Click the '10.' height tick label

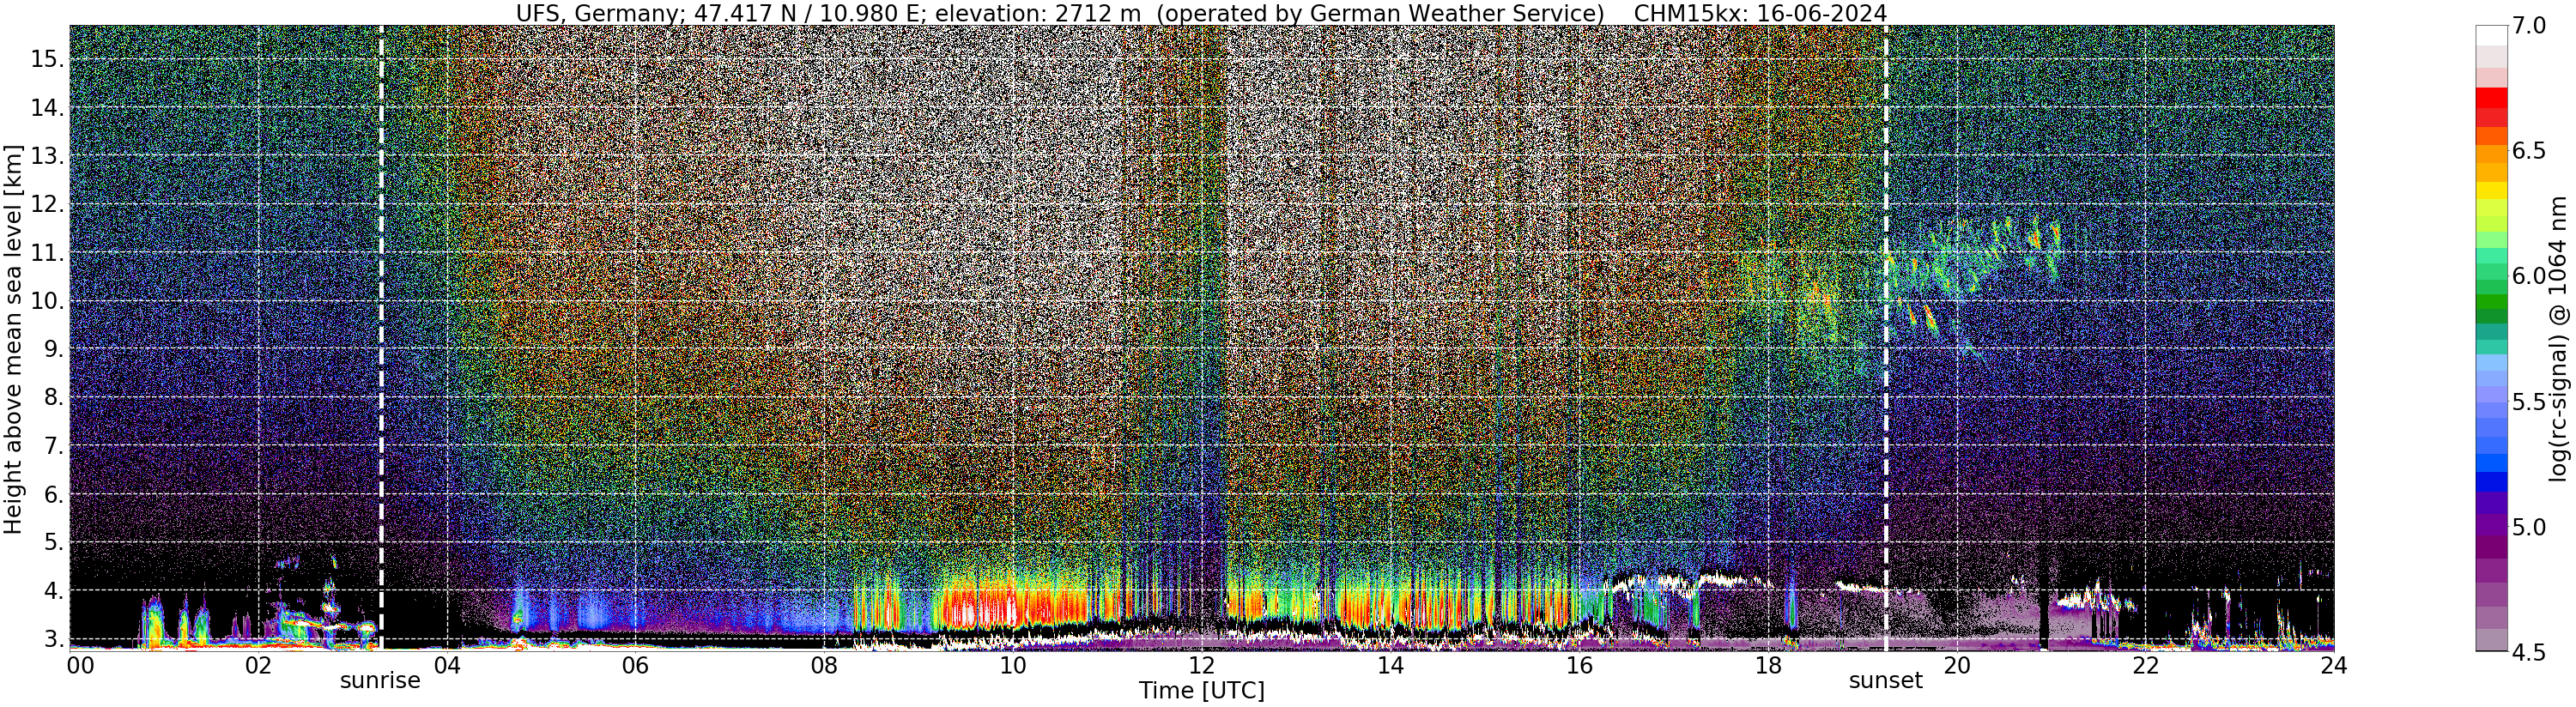(47, 302)
